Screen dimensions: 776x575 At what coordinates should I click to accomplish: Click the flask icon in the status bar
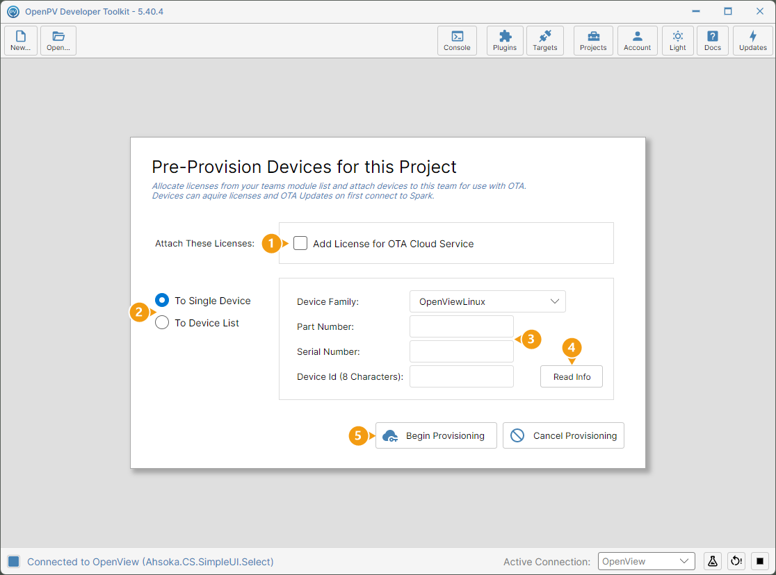[713, 561]
